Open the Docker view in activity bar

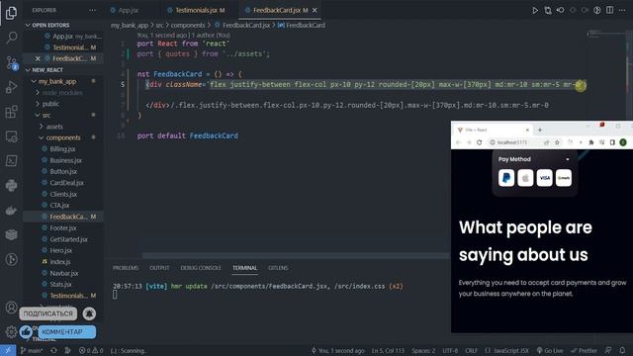click(11, 211)
